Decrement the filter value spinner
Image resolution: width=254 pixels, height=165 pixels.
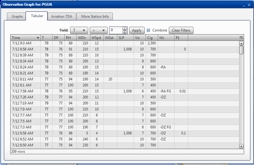click(x=125, y=32)
